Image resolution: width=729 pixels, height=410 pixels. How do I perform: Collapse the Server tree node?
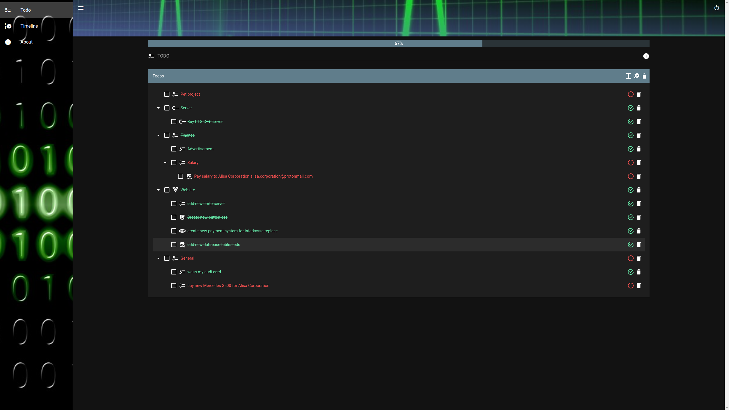pyautogui.click(x=158, y=108)
